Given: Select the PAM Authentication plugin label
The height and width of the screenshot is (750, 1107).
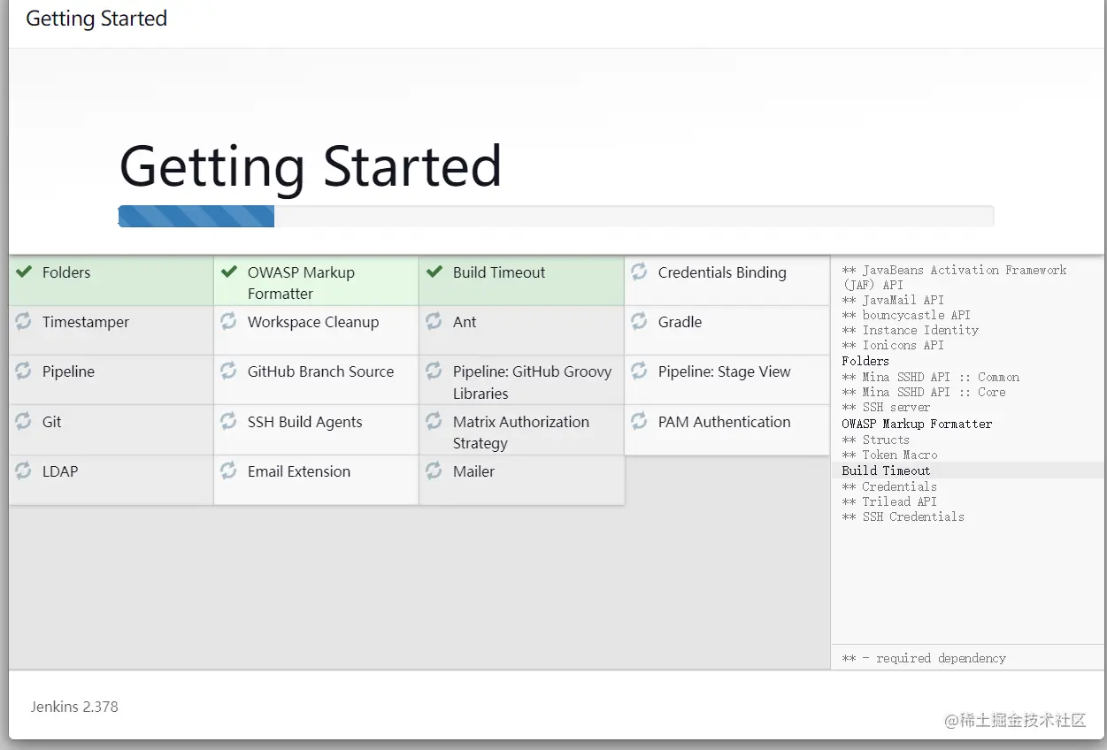Looking at the screenshot, I should pos(725,422).
